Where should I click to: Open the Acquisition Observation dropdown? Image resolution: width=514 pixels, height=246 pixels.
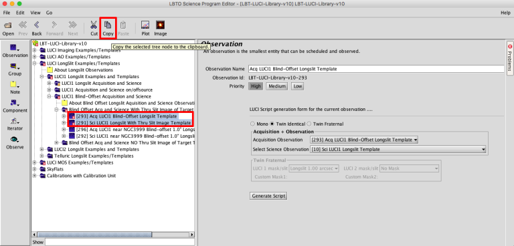point(364,140)
